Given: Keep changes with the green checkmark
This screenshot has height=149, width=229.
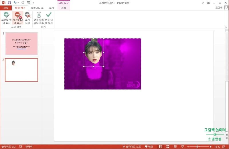Looking at the screenshot, I should click(x=49, y=18).
